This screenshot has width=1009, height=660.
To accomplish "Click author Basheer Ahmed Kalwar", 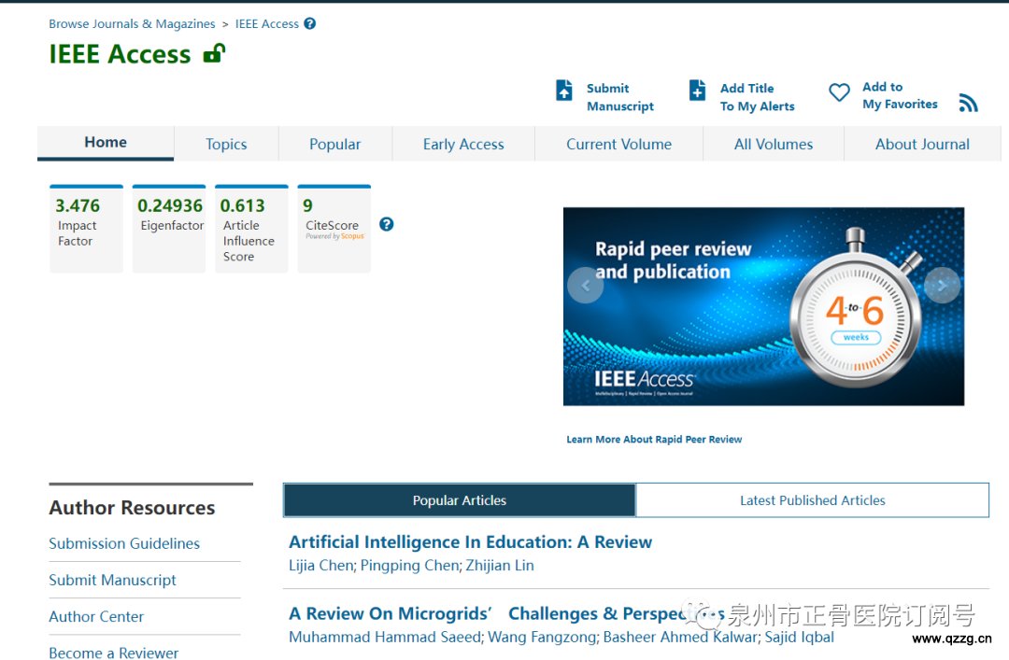I will tap(680, 637).
